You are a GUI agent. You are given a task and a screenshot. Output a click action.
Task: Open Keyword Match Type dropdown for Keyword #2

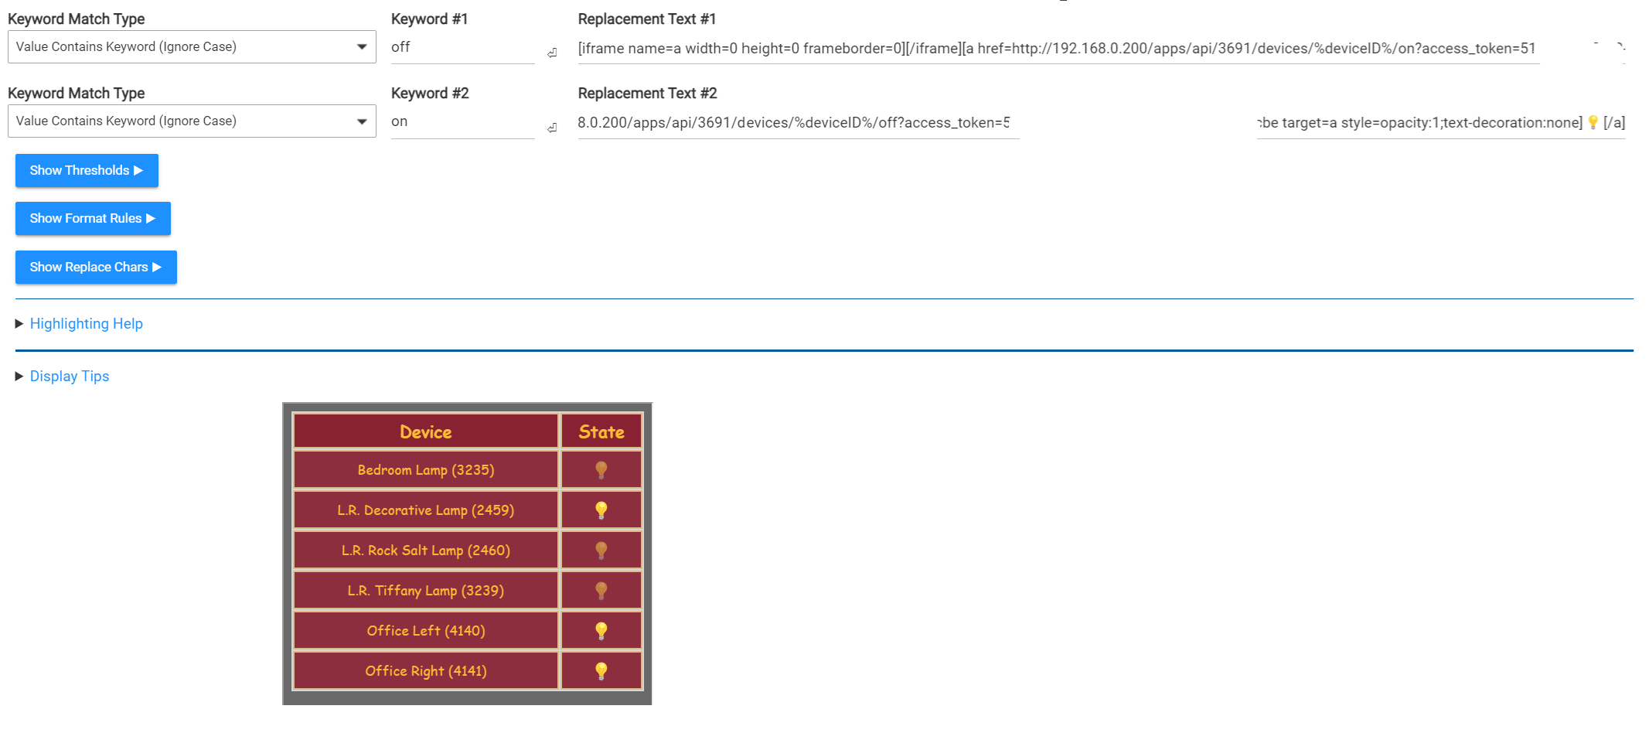(192, 121)
